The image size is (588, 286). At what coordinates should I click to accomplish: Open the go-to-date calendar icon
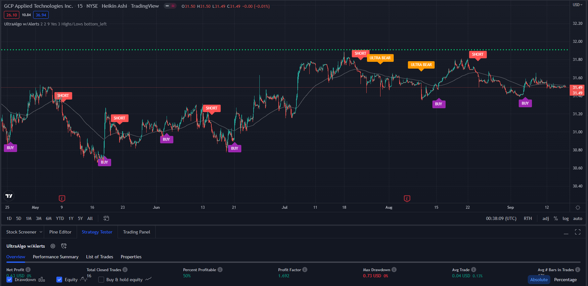point(106,218)
